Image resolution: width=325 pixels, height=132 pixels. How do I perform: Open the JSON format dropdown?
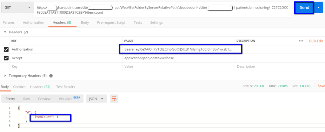coord(96,99)
